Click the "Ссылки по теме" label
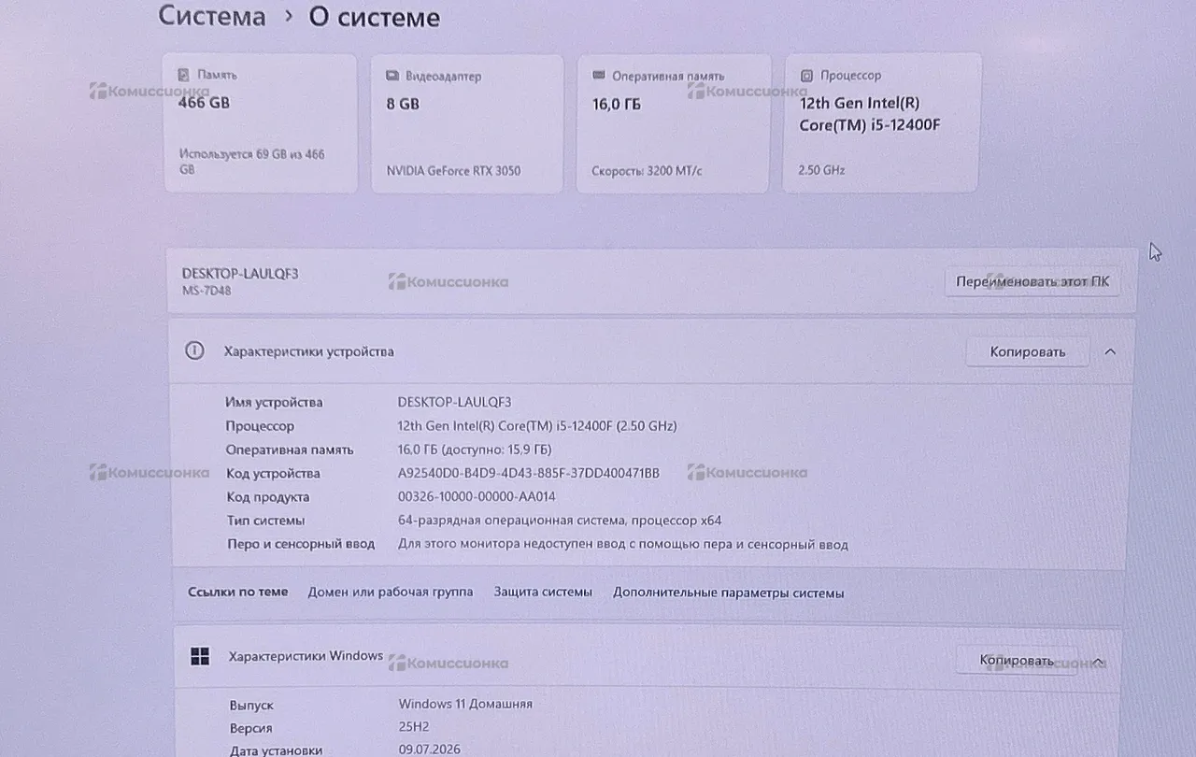Image resolution: width=1196 pixels, height=757 pixels. click(238, 593)
